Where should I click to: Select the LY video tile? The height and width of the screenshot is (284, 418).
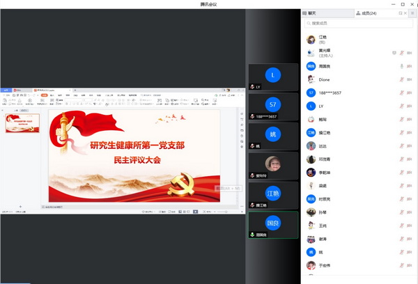(273, 77)
